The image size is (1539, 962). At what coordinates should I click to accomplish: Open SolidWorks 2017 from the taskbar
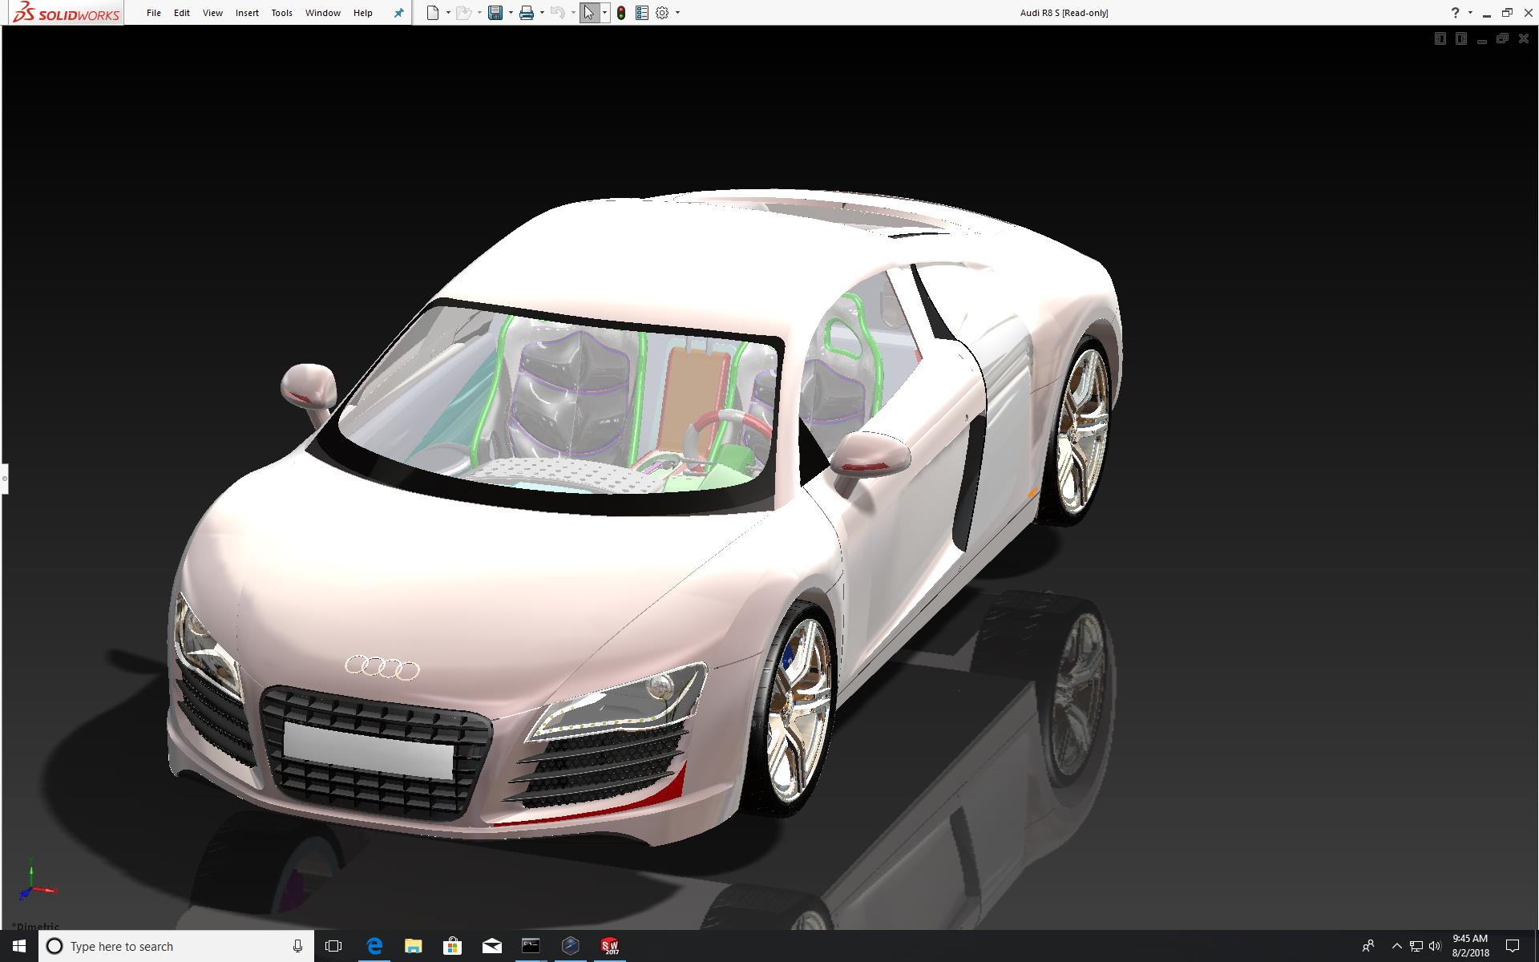610,946
